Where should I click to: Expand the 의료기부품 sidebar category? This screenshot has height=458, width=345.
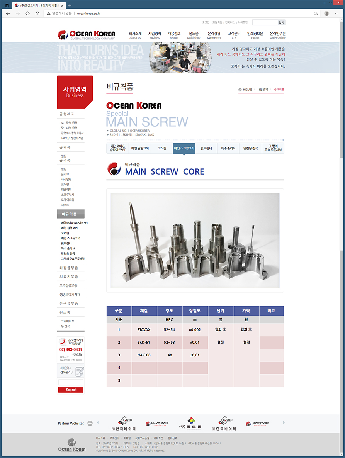pyautogui.click(x=69, y=277)
